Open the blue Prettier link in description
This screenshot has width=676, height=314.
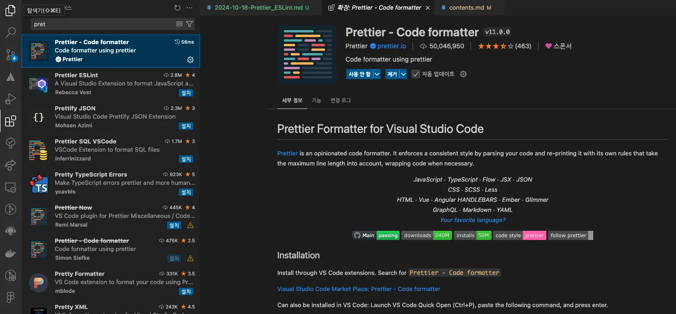pyautogui.click(x=287, y=153)
